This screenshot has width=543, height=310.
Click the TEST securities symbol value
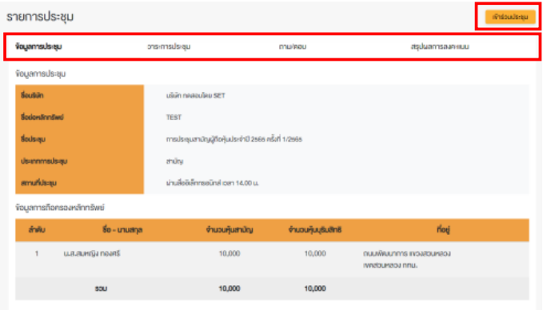pos(174,117)
